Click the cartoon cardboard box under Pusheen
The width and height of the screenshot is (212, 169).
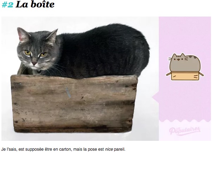[x=185, y=76]
